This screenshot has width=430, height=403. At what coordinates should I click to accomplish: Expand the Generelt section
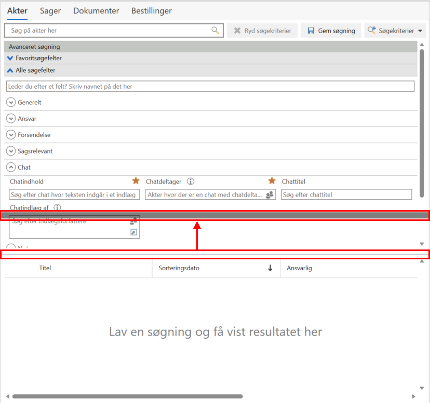coord(11,102)
